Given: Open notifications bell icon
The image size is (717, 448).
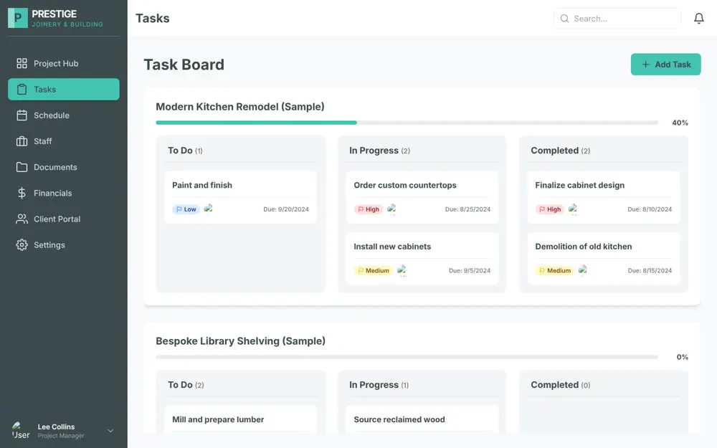Looking at the screenshot, I should 698,19.
